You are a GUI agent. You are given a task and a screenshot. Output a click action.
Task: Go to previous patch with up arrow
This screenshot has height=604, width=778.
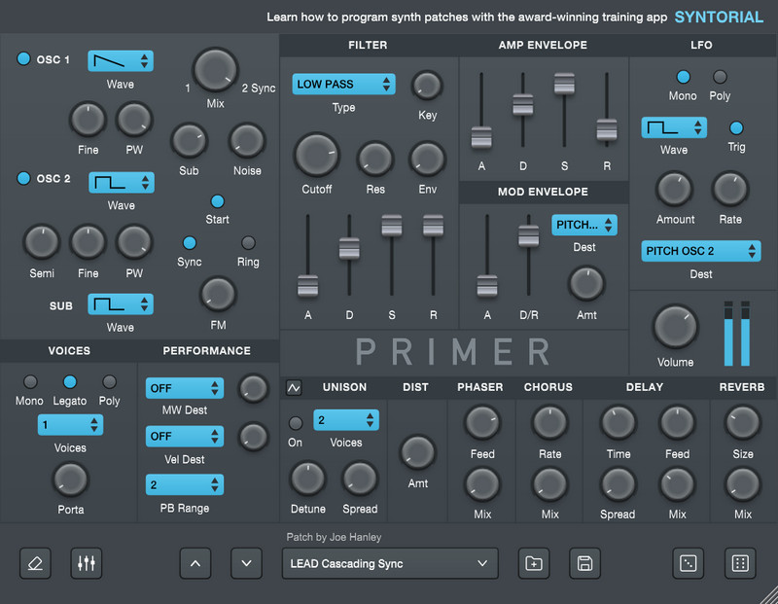pyautogui.click(x=195, y=563)
